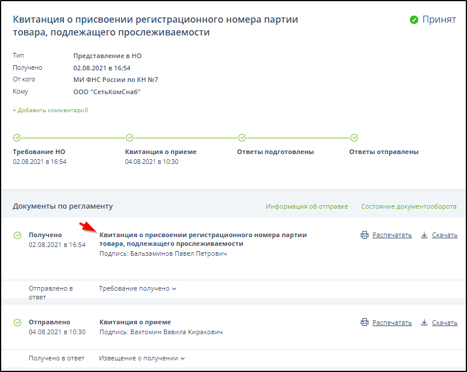Click printer icon for received Квитанция о присвоении
This screenshot has width=467, height=372.
point(365,235)
